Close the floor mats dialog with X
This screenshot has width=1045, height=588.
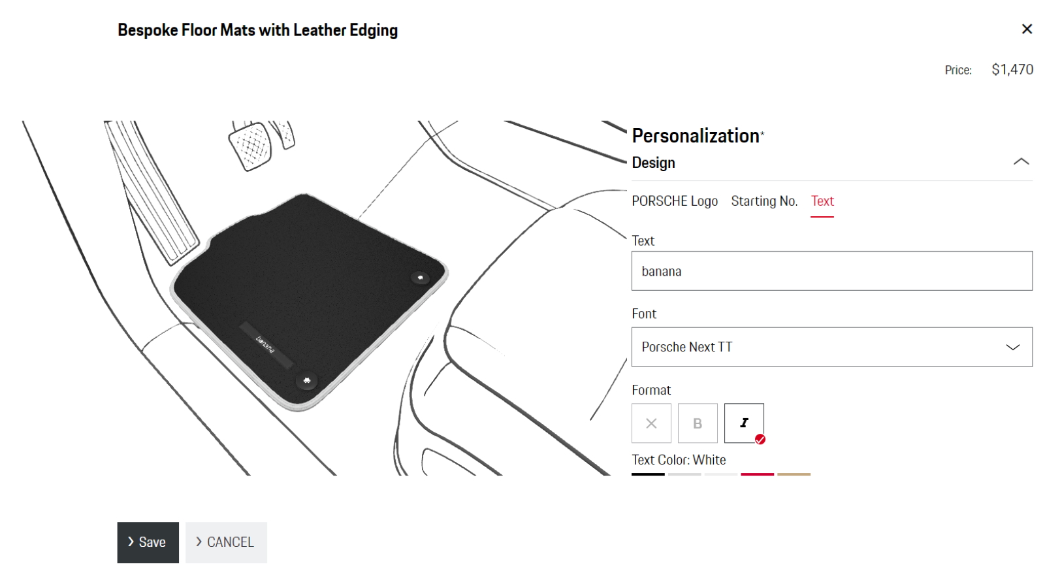(x=1027, y=29)
